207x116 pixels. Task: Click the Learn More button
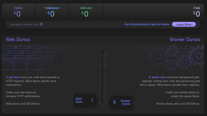pyautogui.click(x=184, y=25)
